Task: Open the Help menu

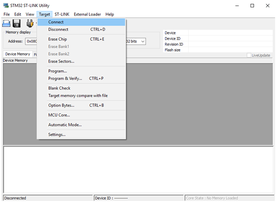Action: 110,14
